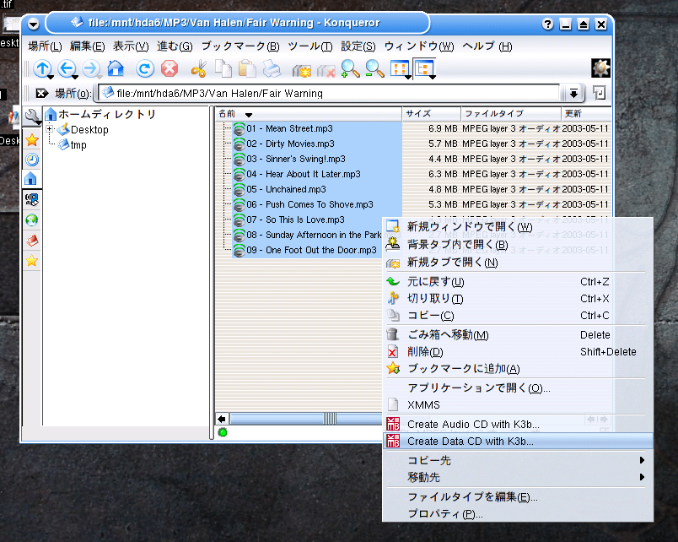This screenshot has height=542, width=678.
Task: Open sidebar configuration wrench icon
Action: (32, 116)
